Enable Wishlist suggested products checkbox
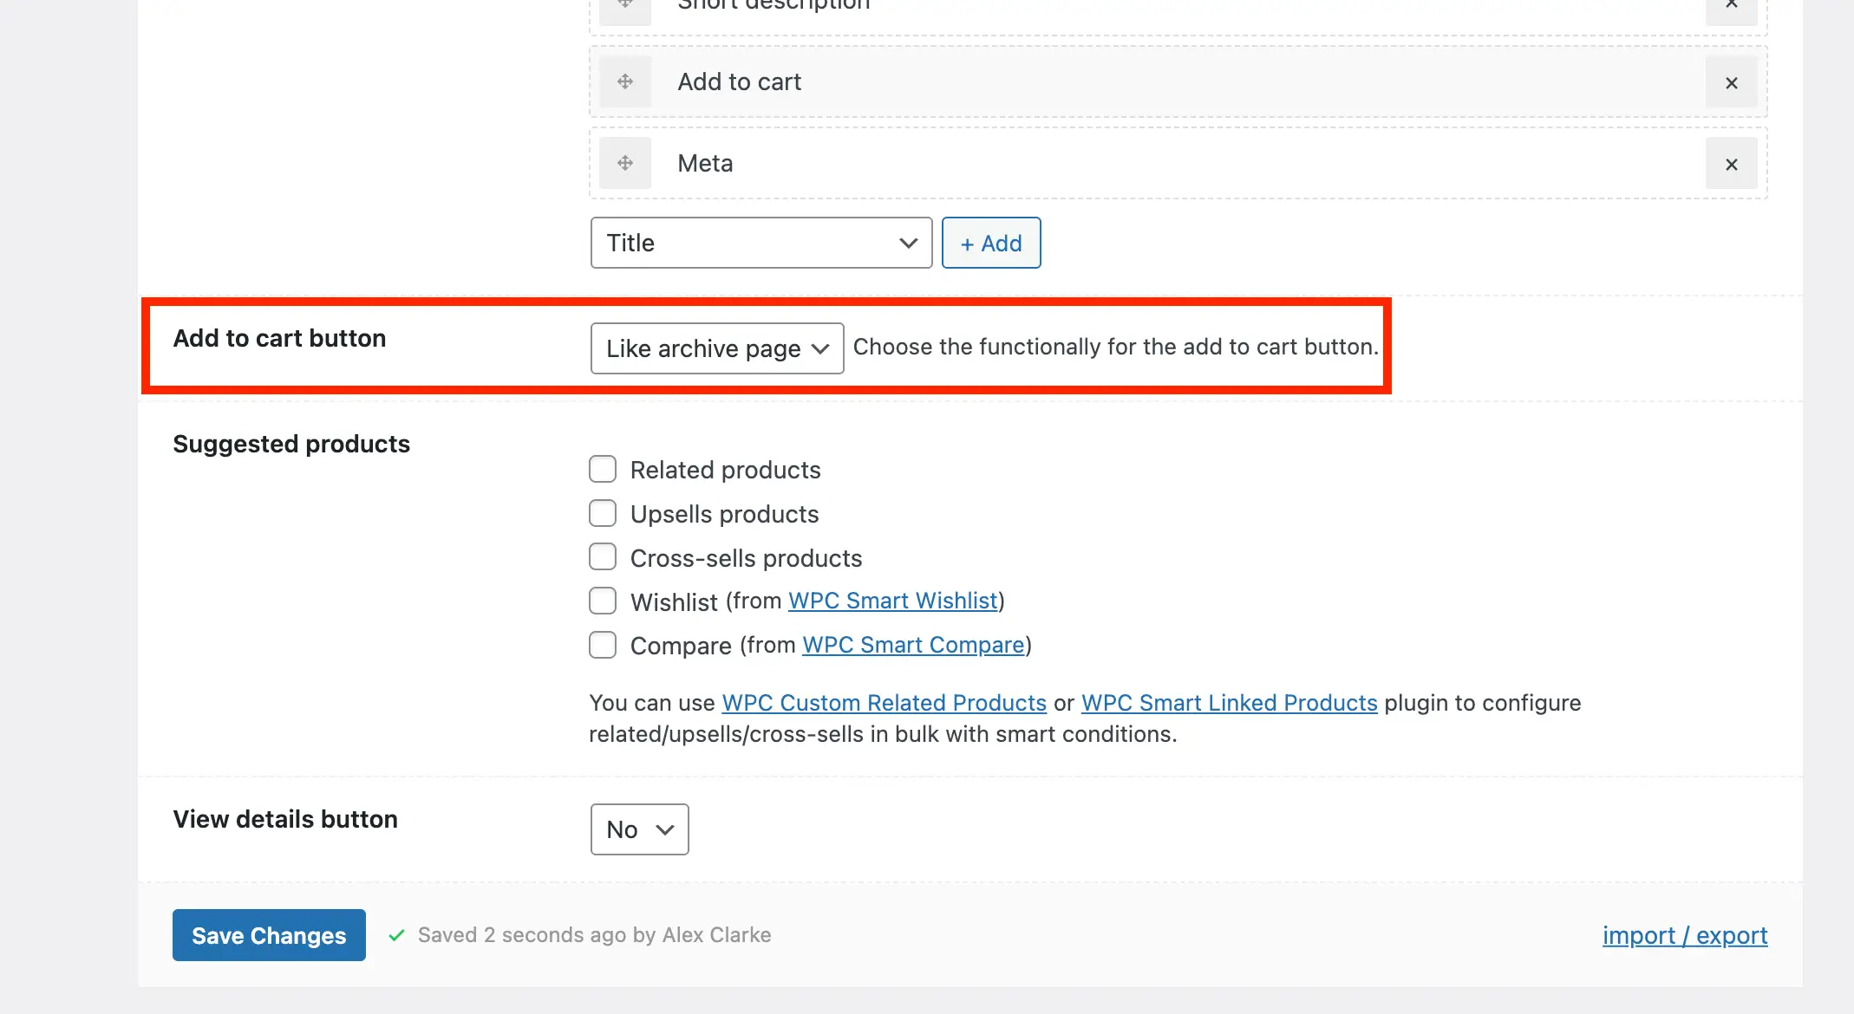Viewport: 1854px width, 1014px height. (603, 601)
